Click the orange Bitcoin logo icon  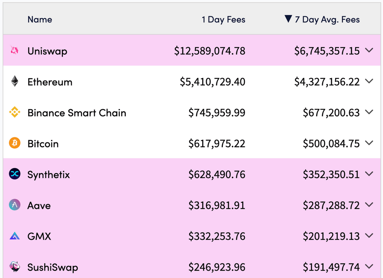pyautogui.click(x=14, y=143)
